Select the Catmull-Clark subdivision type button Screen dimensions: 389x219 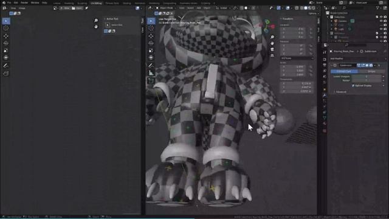(344, 72)
